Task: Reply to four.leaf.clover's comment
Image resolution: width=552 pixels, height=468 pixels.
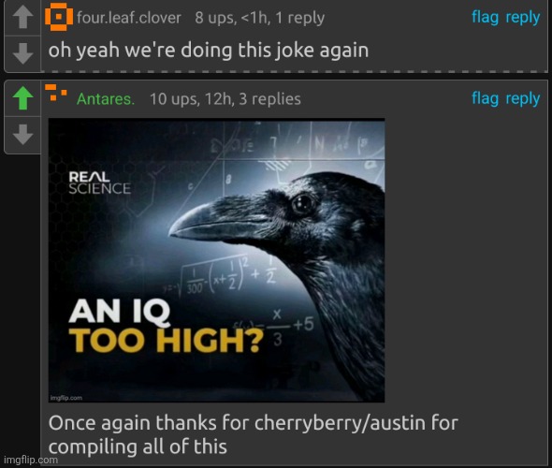Action: click(x=522, y=19)
